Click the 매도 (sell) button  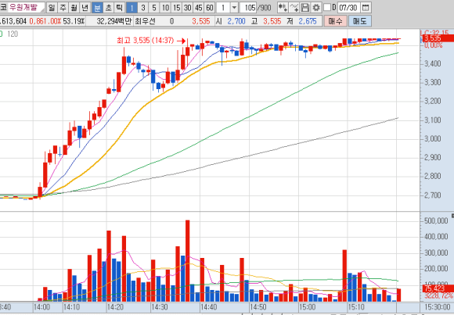click(x=360, y=21)
